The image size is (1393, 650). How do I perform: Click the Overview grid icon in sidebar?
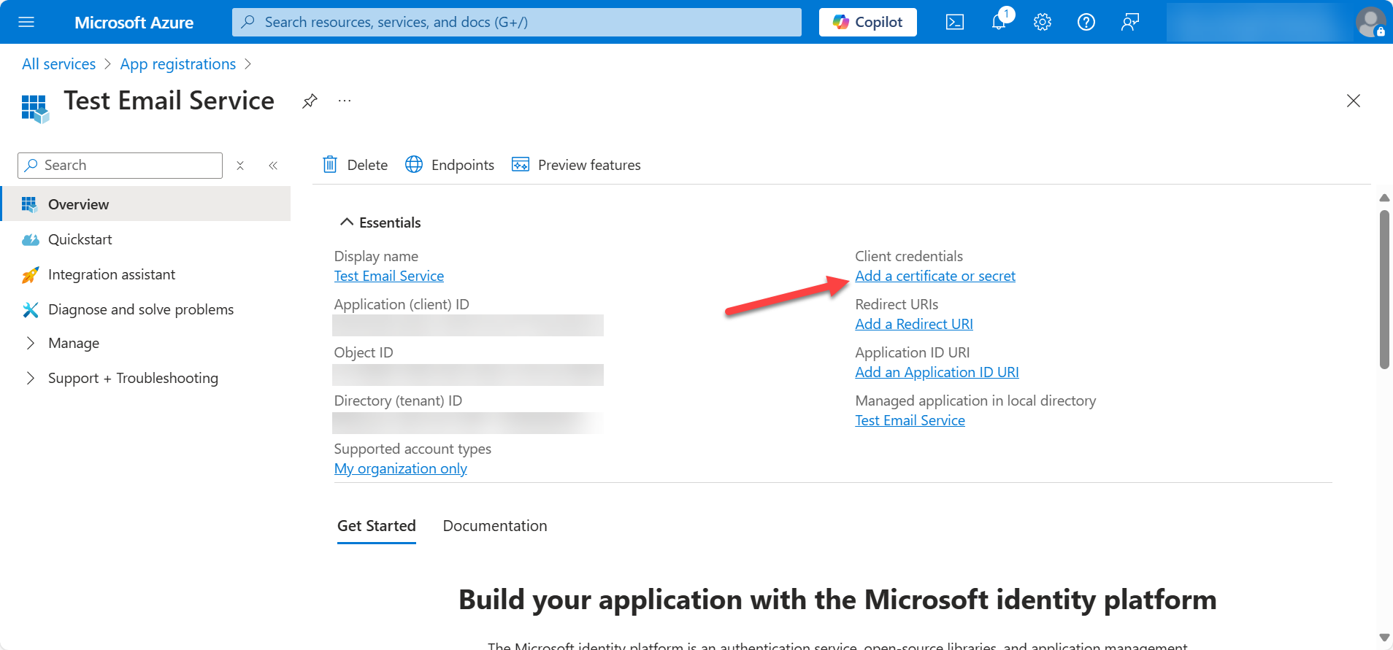[x=29, y=204]
